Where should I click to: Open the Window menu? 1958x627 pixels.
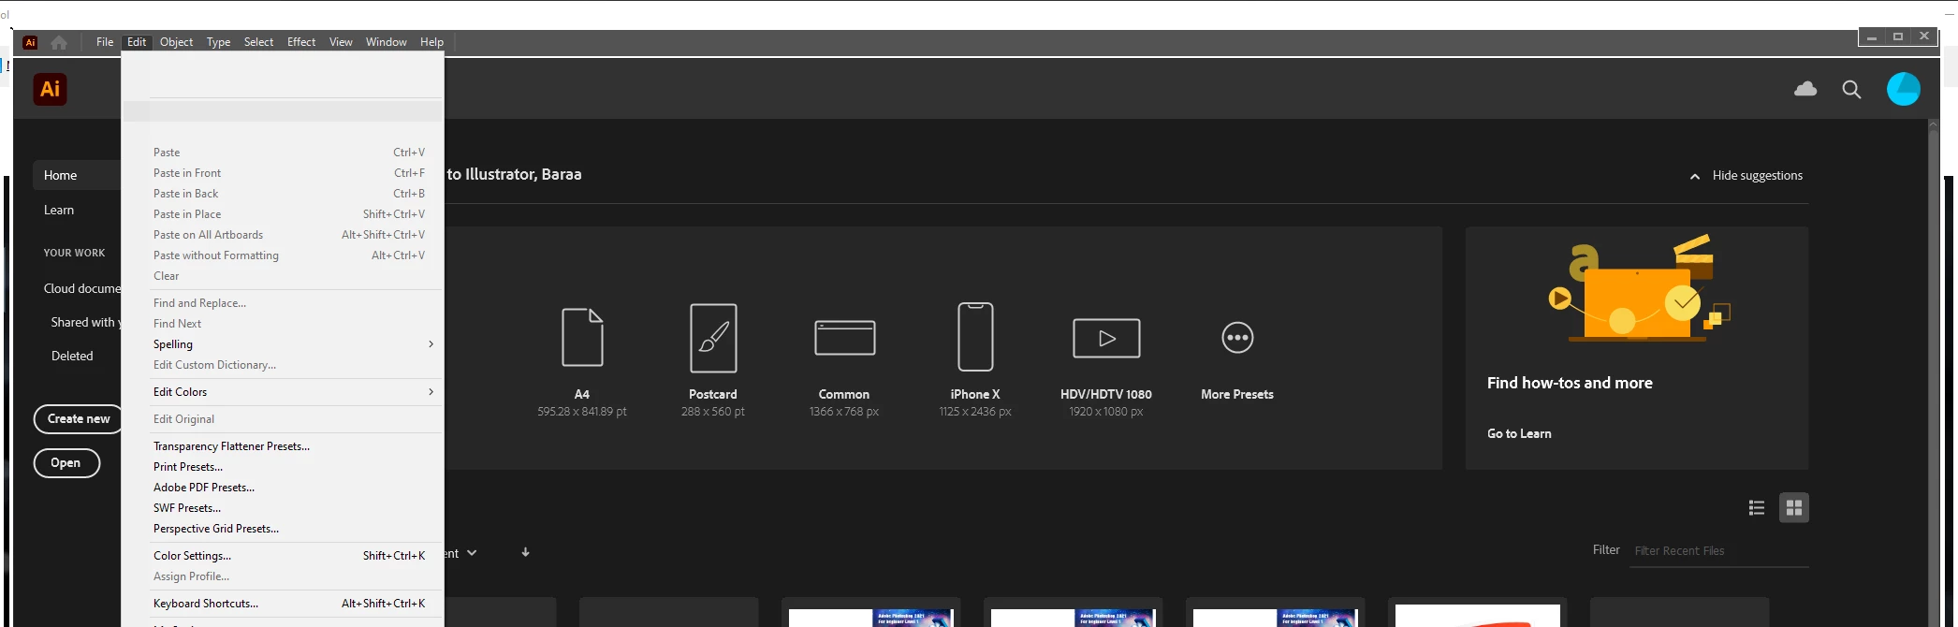pos(386,42)
